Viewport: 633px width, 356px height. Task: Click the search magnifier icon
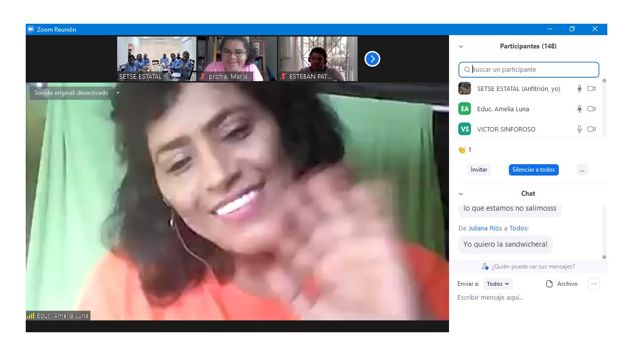467,70
